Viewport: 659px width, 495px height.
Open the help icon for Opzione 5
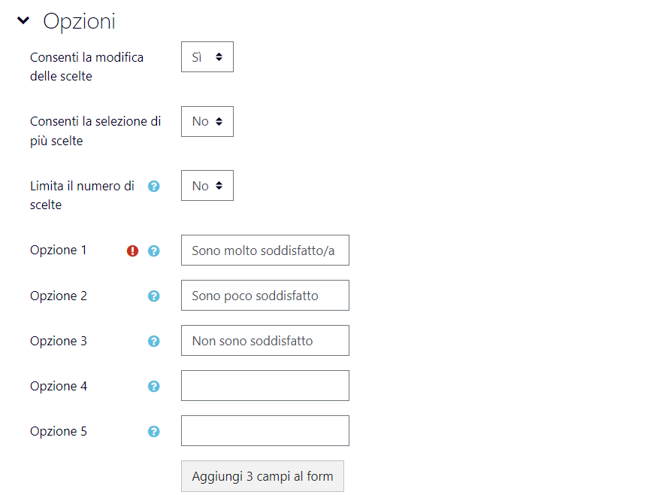pos(154,432)
